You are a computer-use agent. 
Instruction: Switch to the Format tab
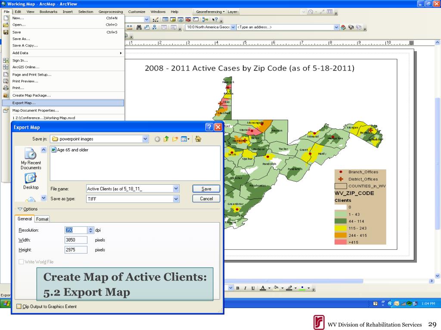pyautogui.click(x=42, y=219)
